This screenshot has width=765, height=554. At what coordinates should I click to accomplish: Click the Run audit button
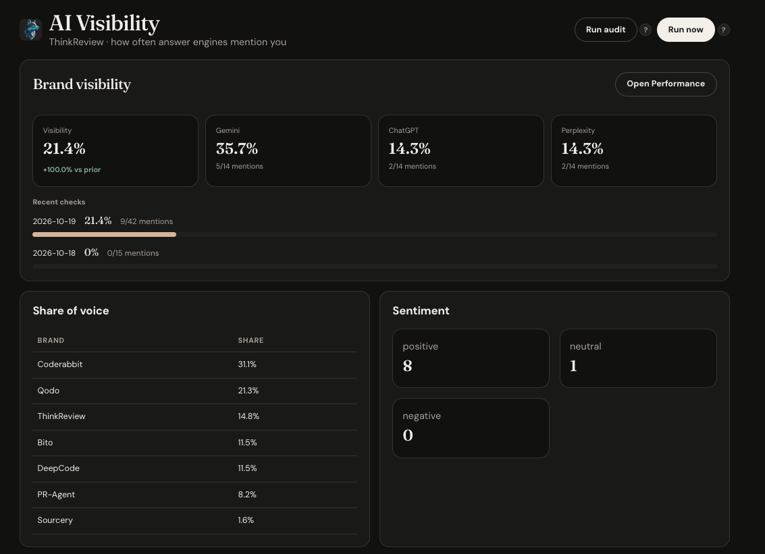606,30
